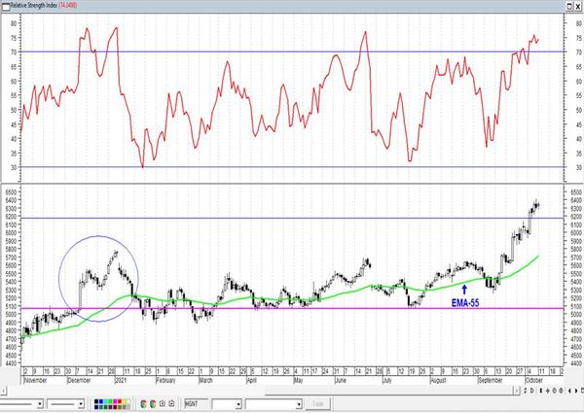Screen dimensions: 584x413
Task: Select the EMA-55 text label on chart
Action: [x=465, y=303]
